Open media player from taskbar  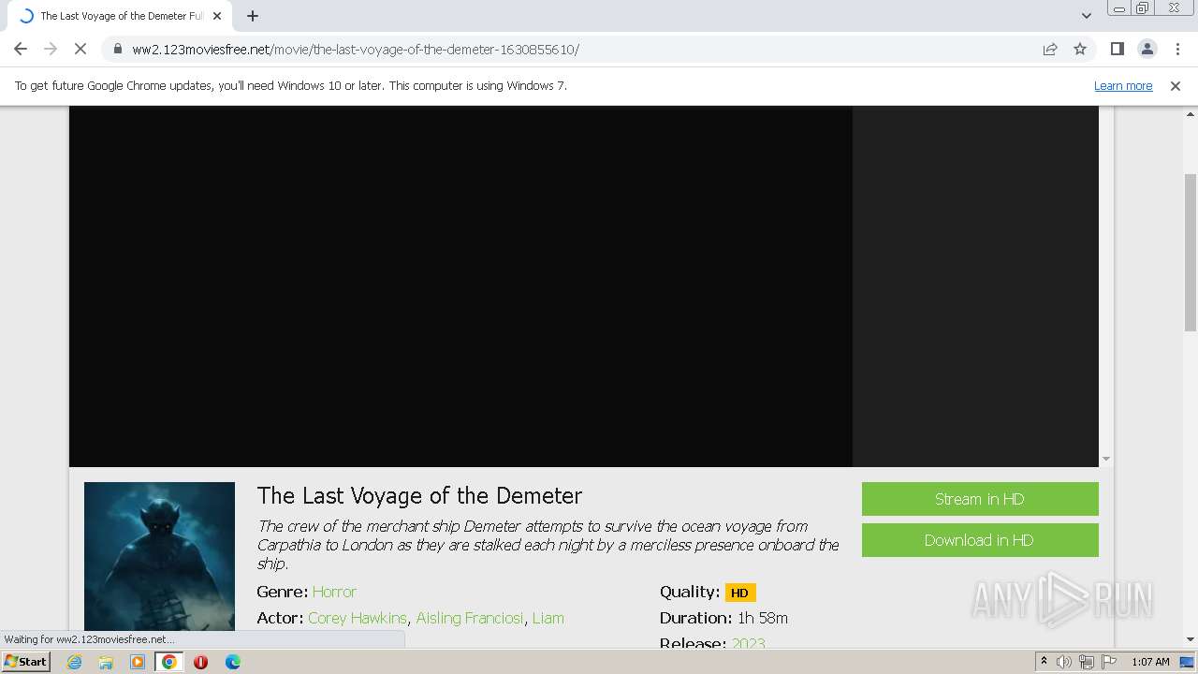(138, 662)
